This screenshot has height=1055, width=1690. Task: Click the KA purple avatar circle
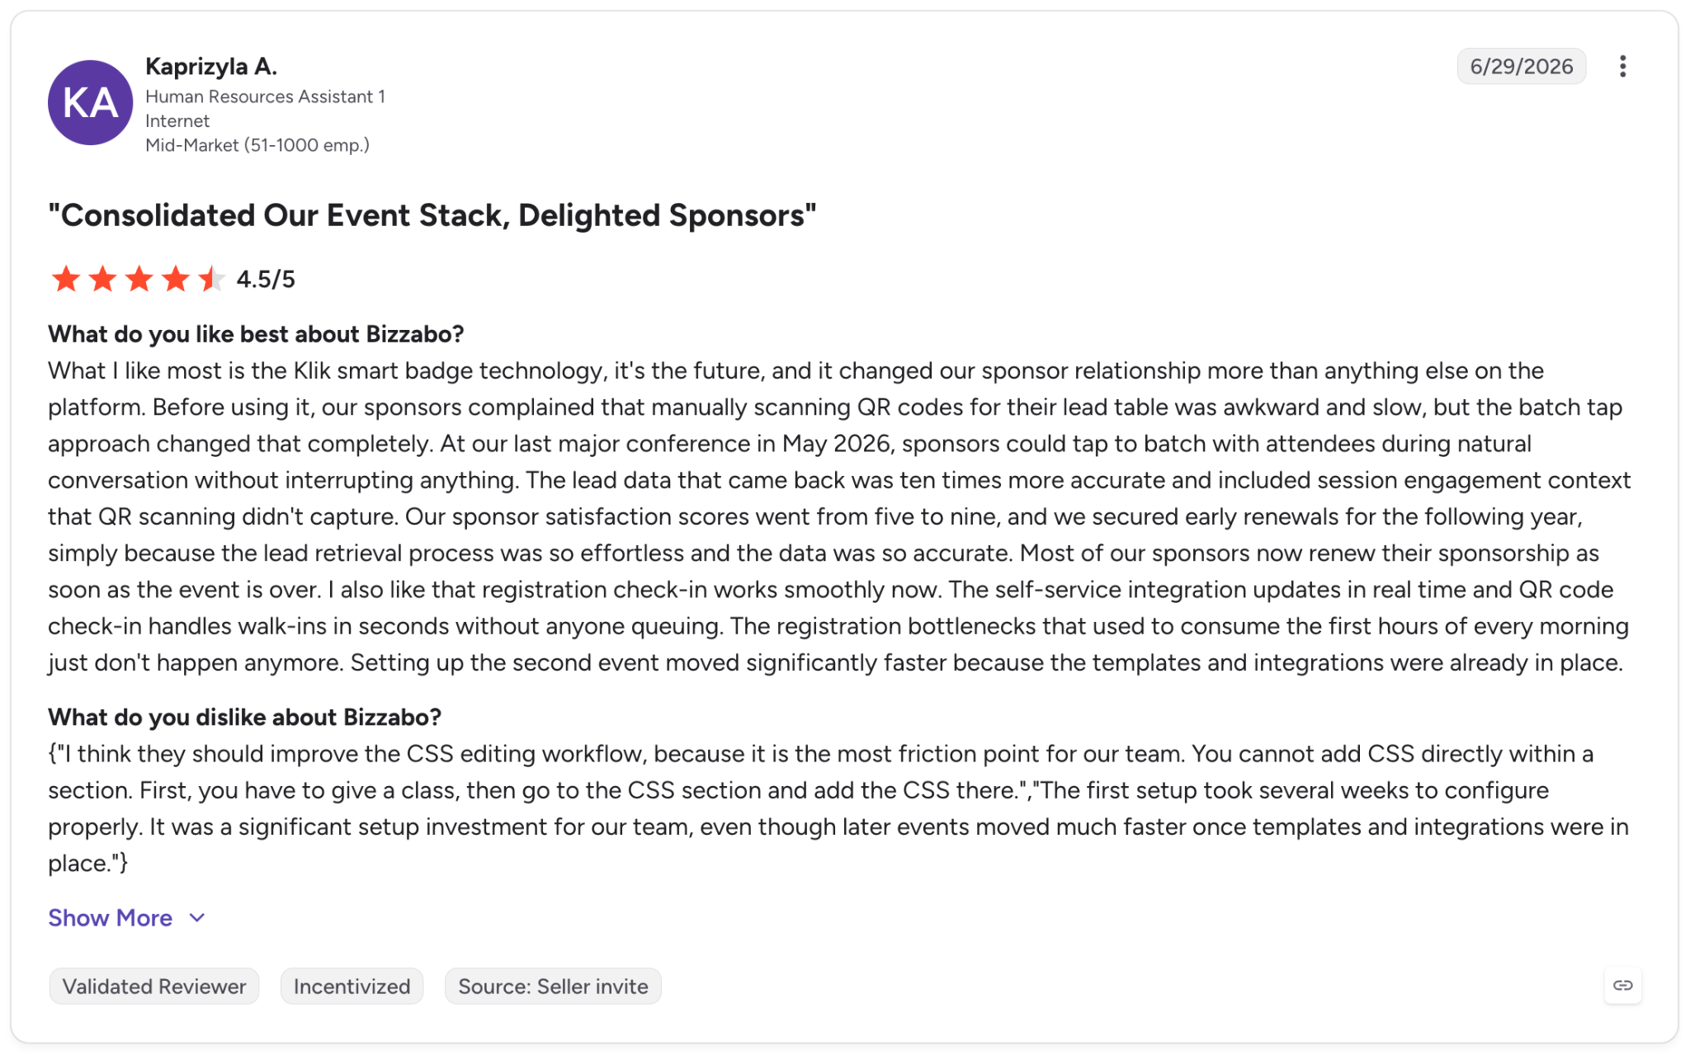(x=91, y=102)
